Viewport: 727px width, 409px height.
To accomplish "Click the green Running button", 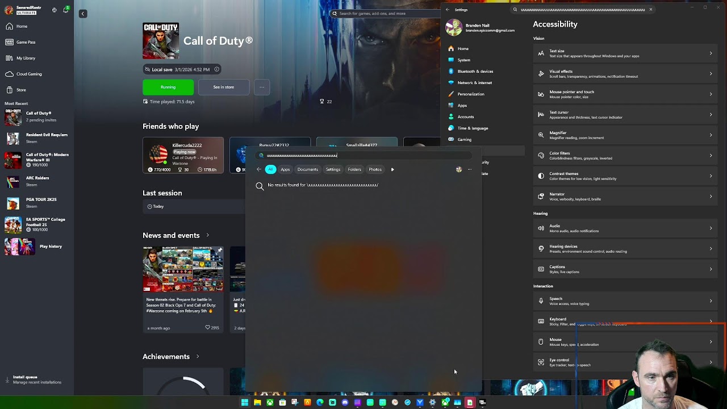I will click(x=168, y=87).
